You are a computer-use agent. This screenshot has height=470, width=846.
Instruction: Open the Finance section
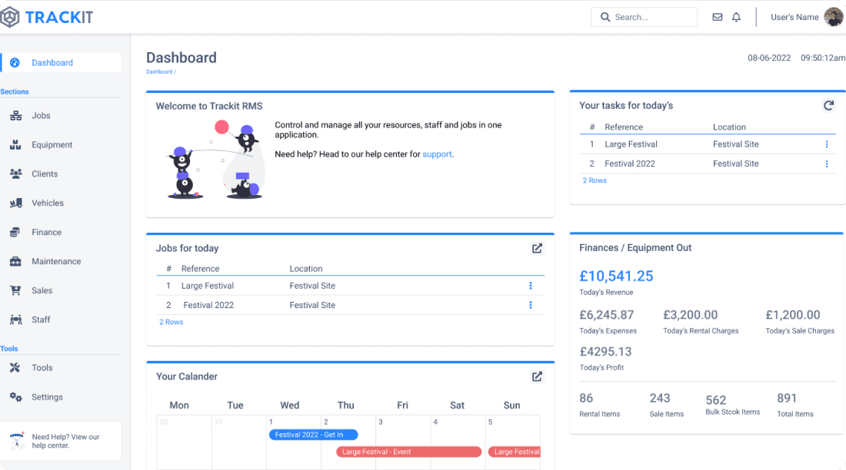pyautogui.click(x=46, y=233)
